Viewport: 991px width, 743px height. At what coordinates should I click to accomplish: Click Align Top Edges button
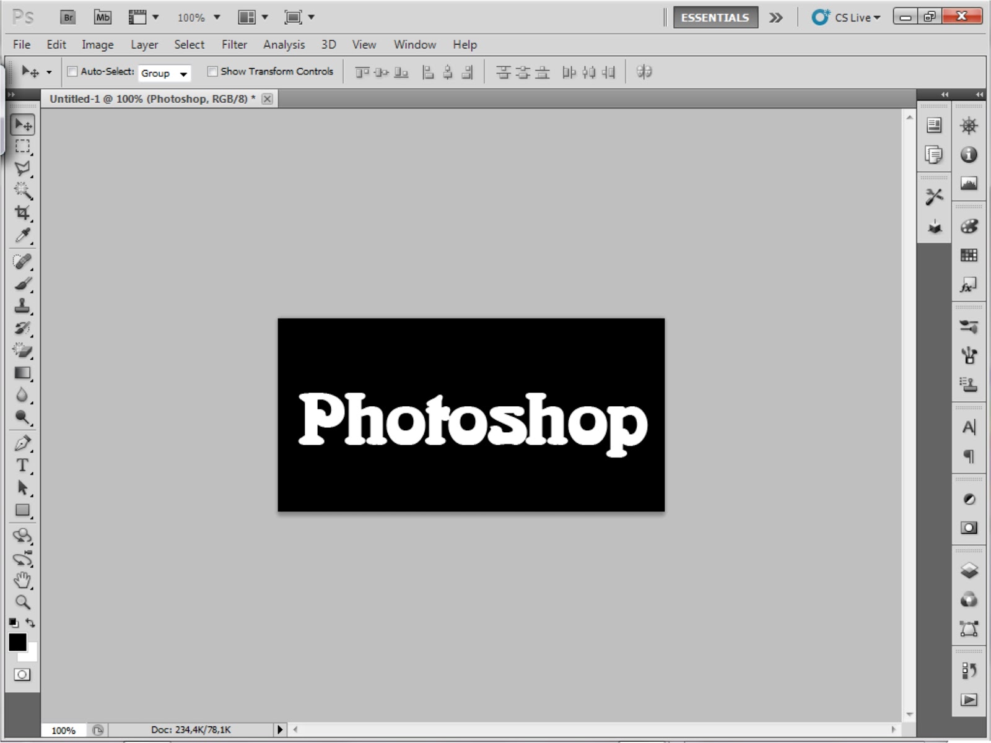pos(362,72)
